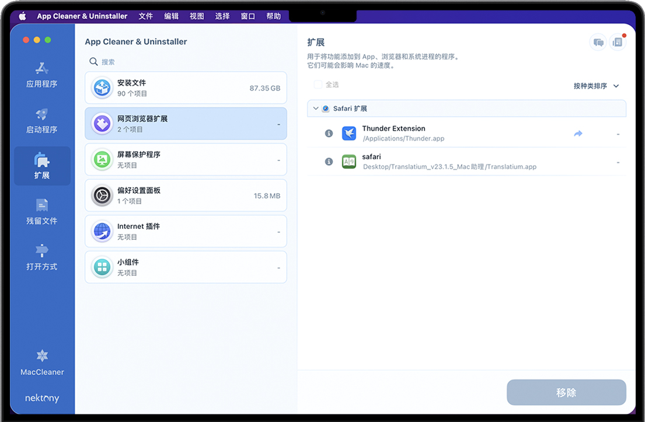645x422 pixels.
Task: Open the 应用程序 sidebar section
Action: [x=41, y=75]
